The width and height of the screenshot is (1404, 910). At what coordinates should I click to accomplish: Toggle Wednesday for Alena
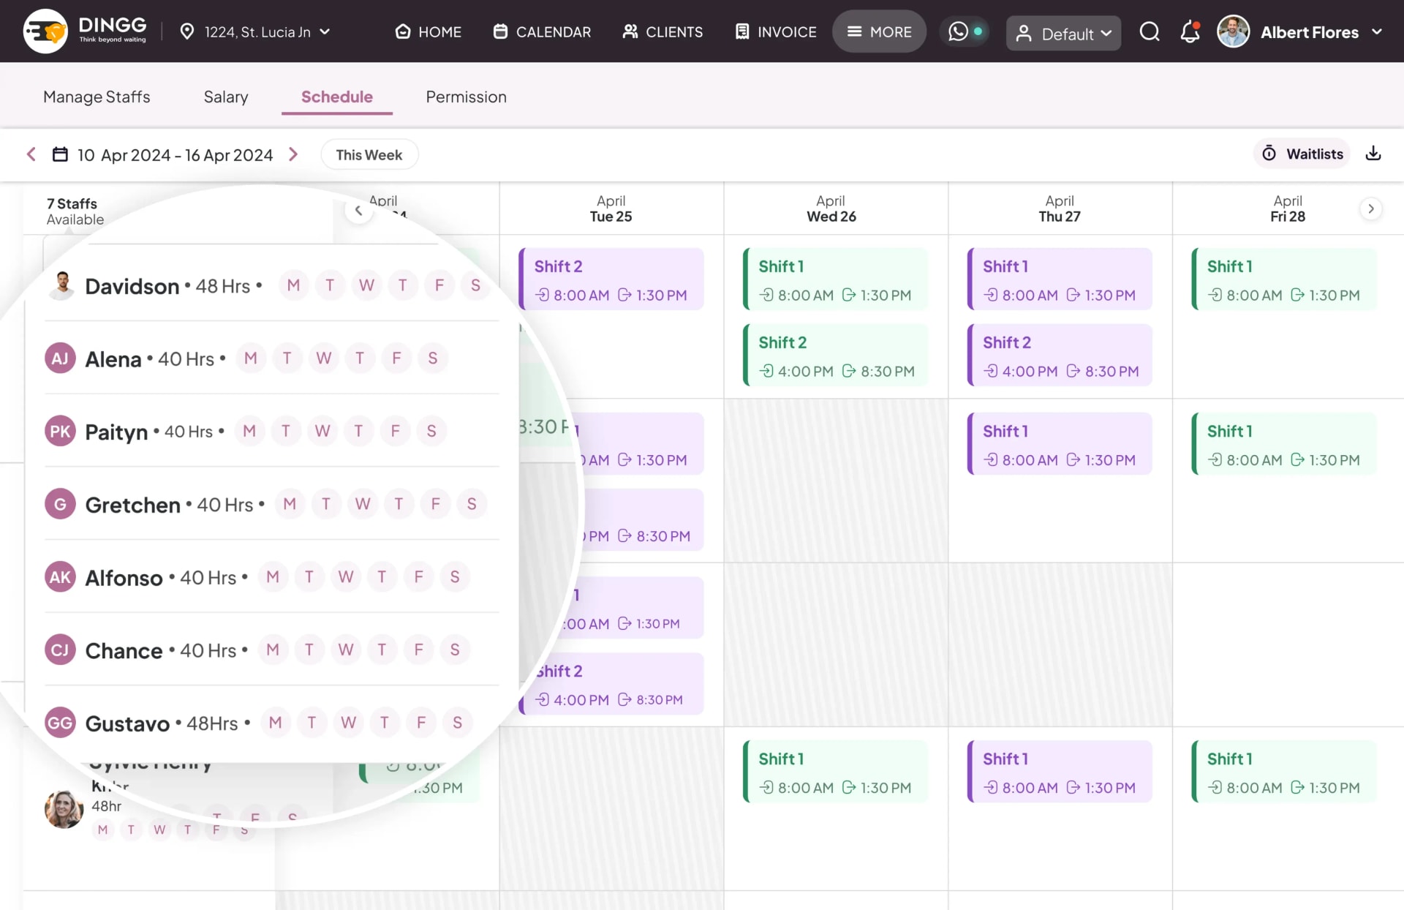click(323, 358)
